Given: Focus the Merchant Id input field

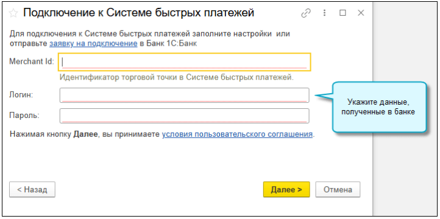Looking at the screenshot, I should pyautogui.click(x=185, y=61).
